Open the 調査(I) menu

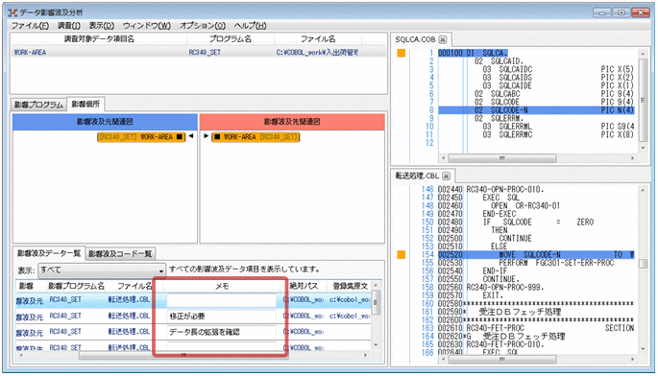click(69, 26)
